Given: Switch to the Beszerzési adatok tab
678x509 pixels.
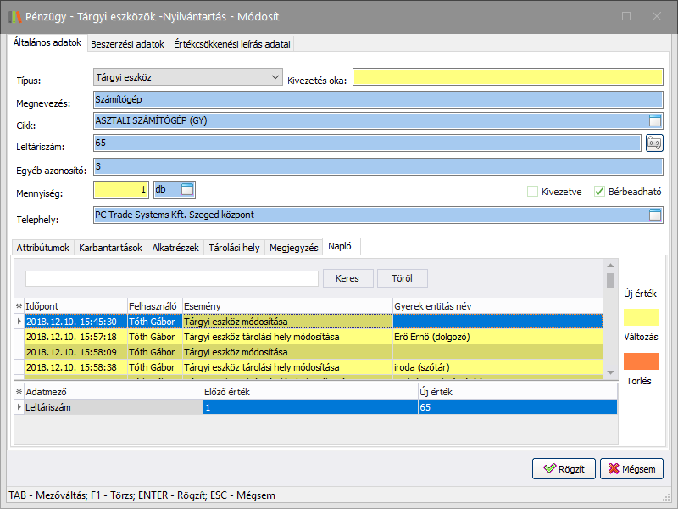Looking at the screenshot, I should (127, 44).
